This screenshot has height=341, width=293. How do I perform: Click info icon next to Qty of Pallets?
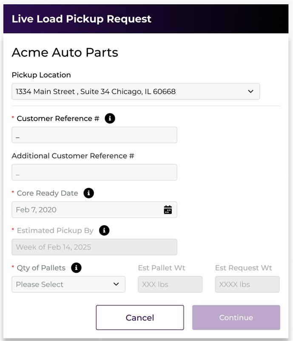pyautogui.click(x=76, y=268)
